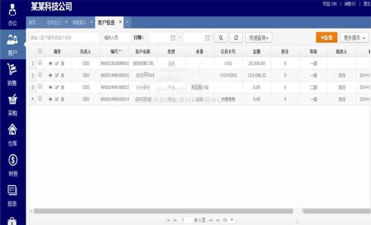Open the 报表 module in sidebar
371x225 pixels.
coord(12,195)
